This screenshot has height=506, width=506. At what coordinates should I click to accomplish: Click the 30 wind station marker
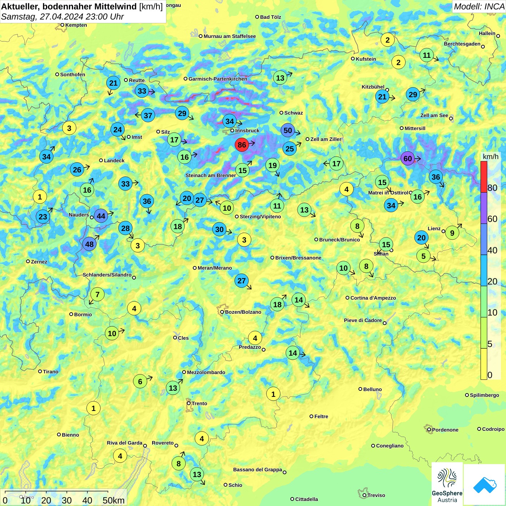(x=219, y=229)
